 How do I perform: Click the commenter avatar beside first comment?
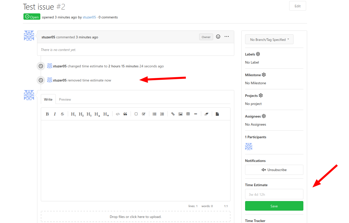pyautogui.click(x=29, y=36)
